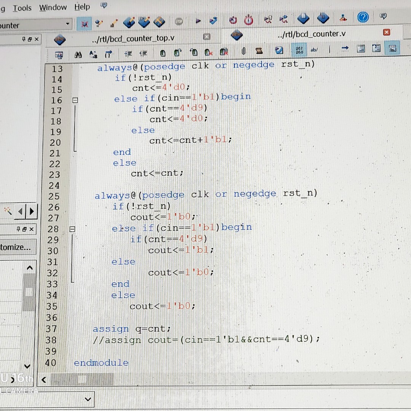Screen dimensions: 411x411
Task: Jump to the next bookmark
Action: [178, 53]
